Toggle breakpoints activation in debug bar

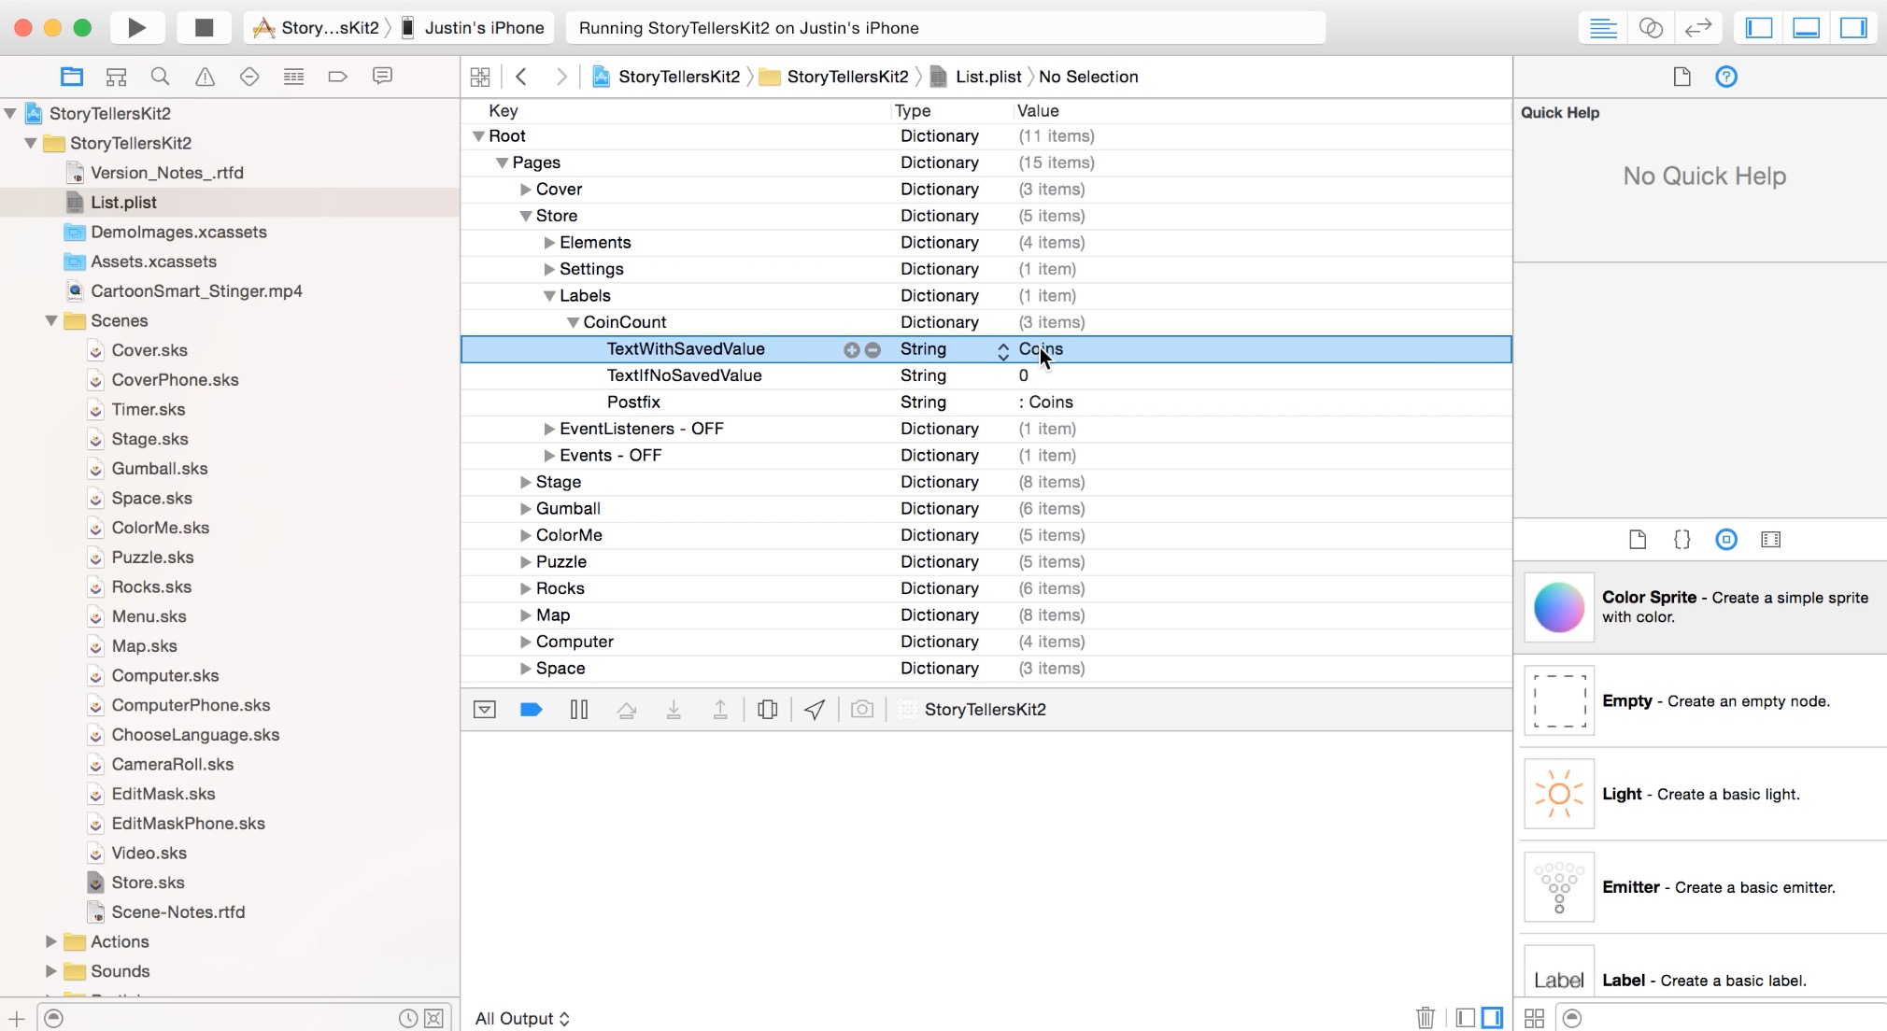tap(532, 710)
